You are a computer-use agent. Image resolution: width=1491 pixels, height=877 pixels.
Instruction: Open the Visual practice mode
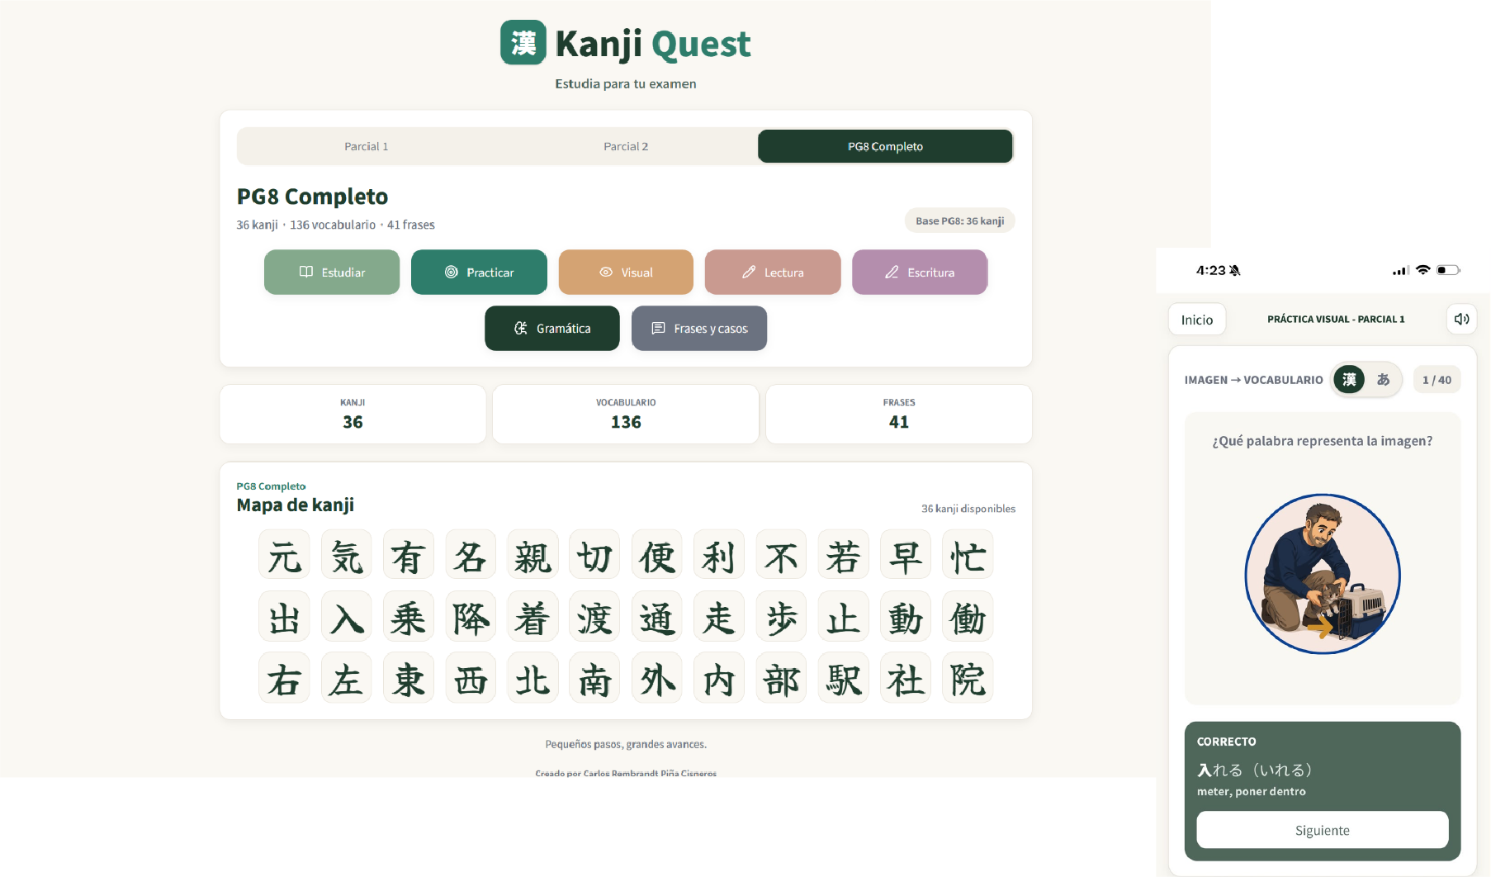pyautogui.click(x=626, y=272)
